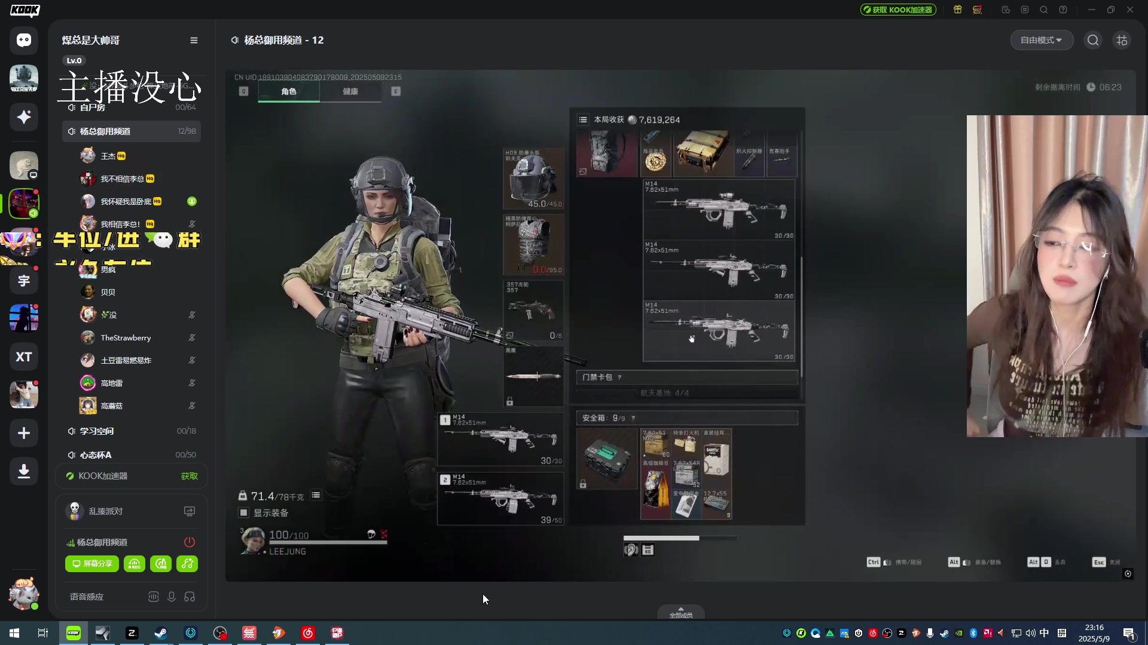Disconnect from voice channel with power icon

click(190, 542)
